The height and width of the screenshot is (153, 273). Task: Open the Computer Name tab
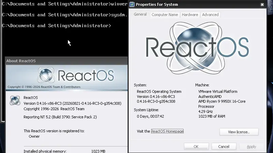[x=165, y=15]
